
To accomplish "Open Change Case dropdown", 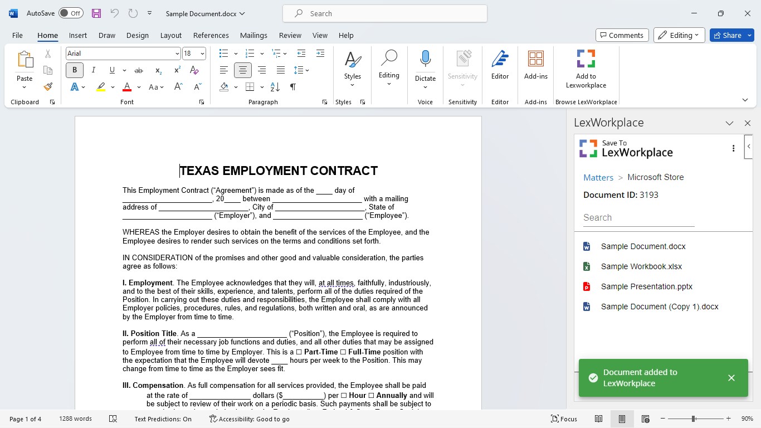I will (157, 87).
